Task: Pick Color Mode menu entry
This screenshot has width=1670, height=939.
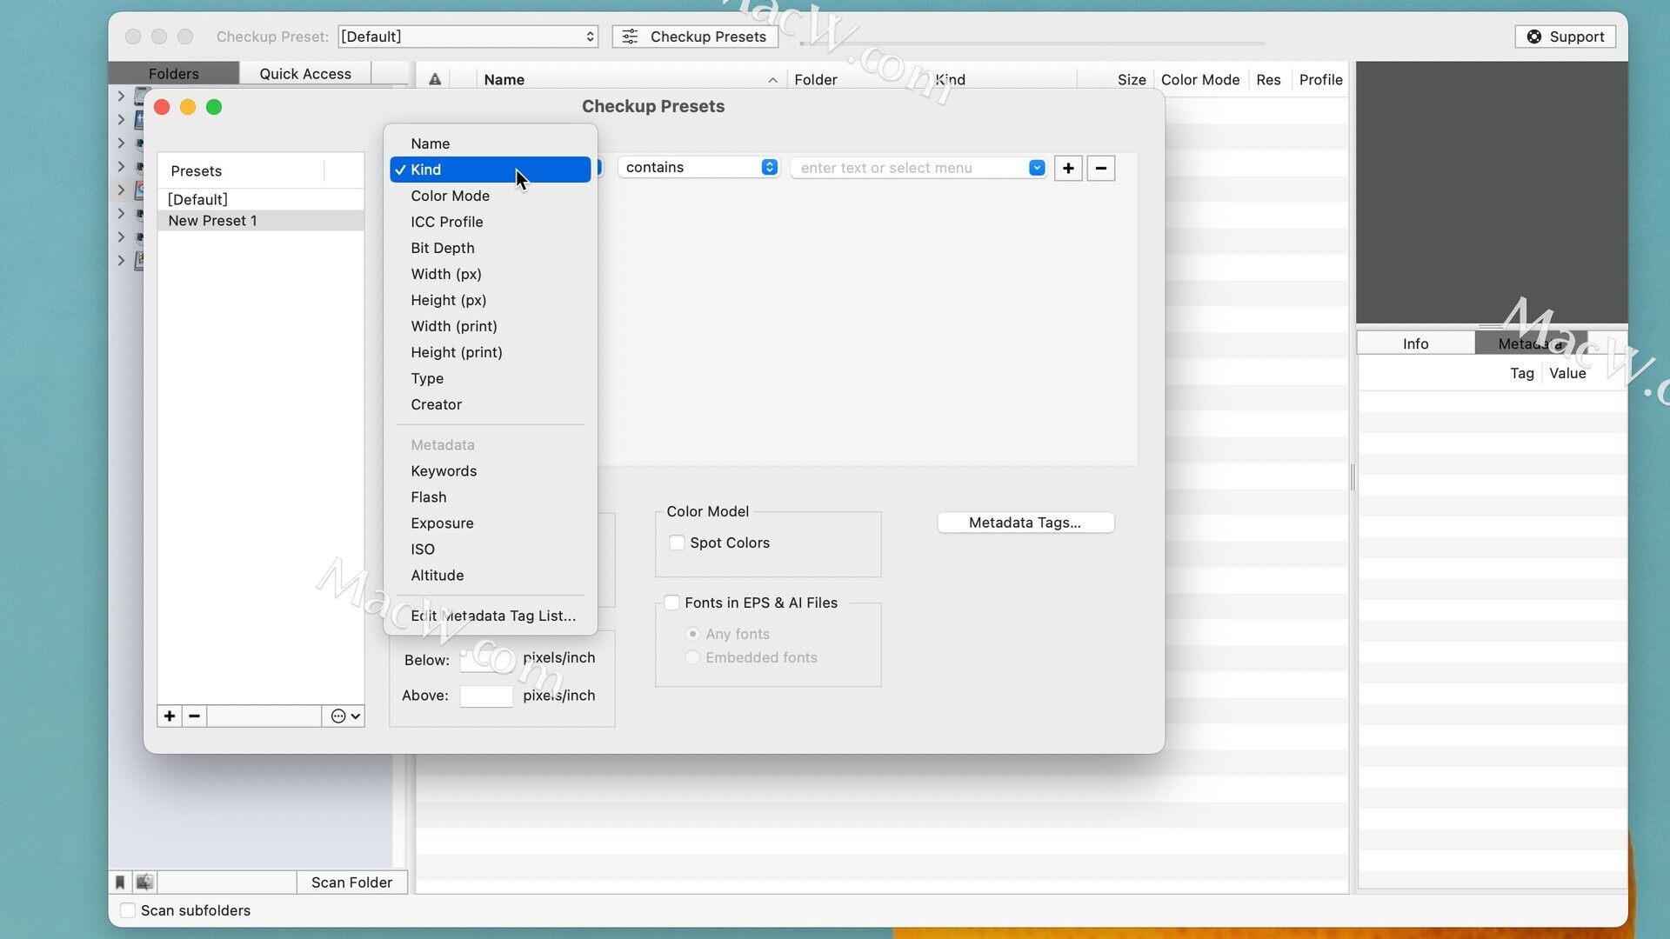Action: [490, 196]
